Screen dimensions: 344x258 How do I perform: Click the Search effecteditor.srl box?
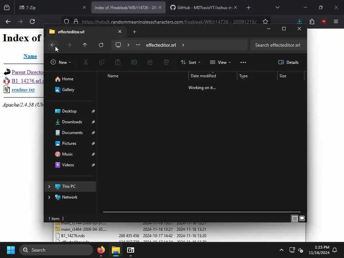(x=278, y=45)
